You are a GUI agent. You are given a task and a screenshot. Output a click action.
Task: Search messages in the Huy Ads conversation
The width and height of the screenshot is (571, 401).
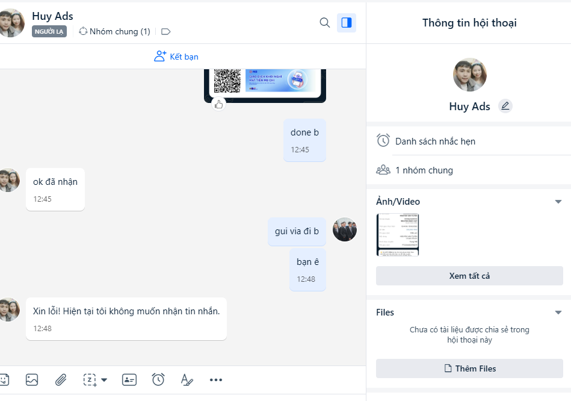325,23
